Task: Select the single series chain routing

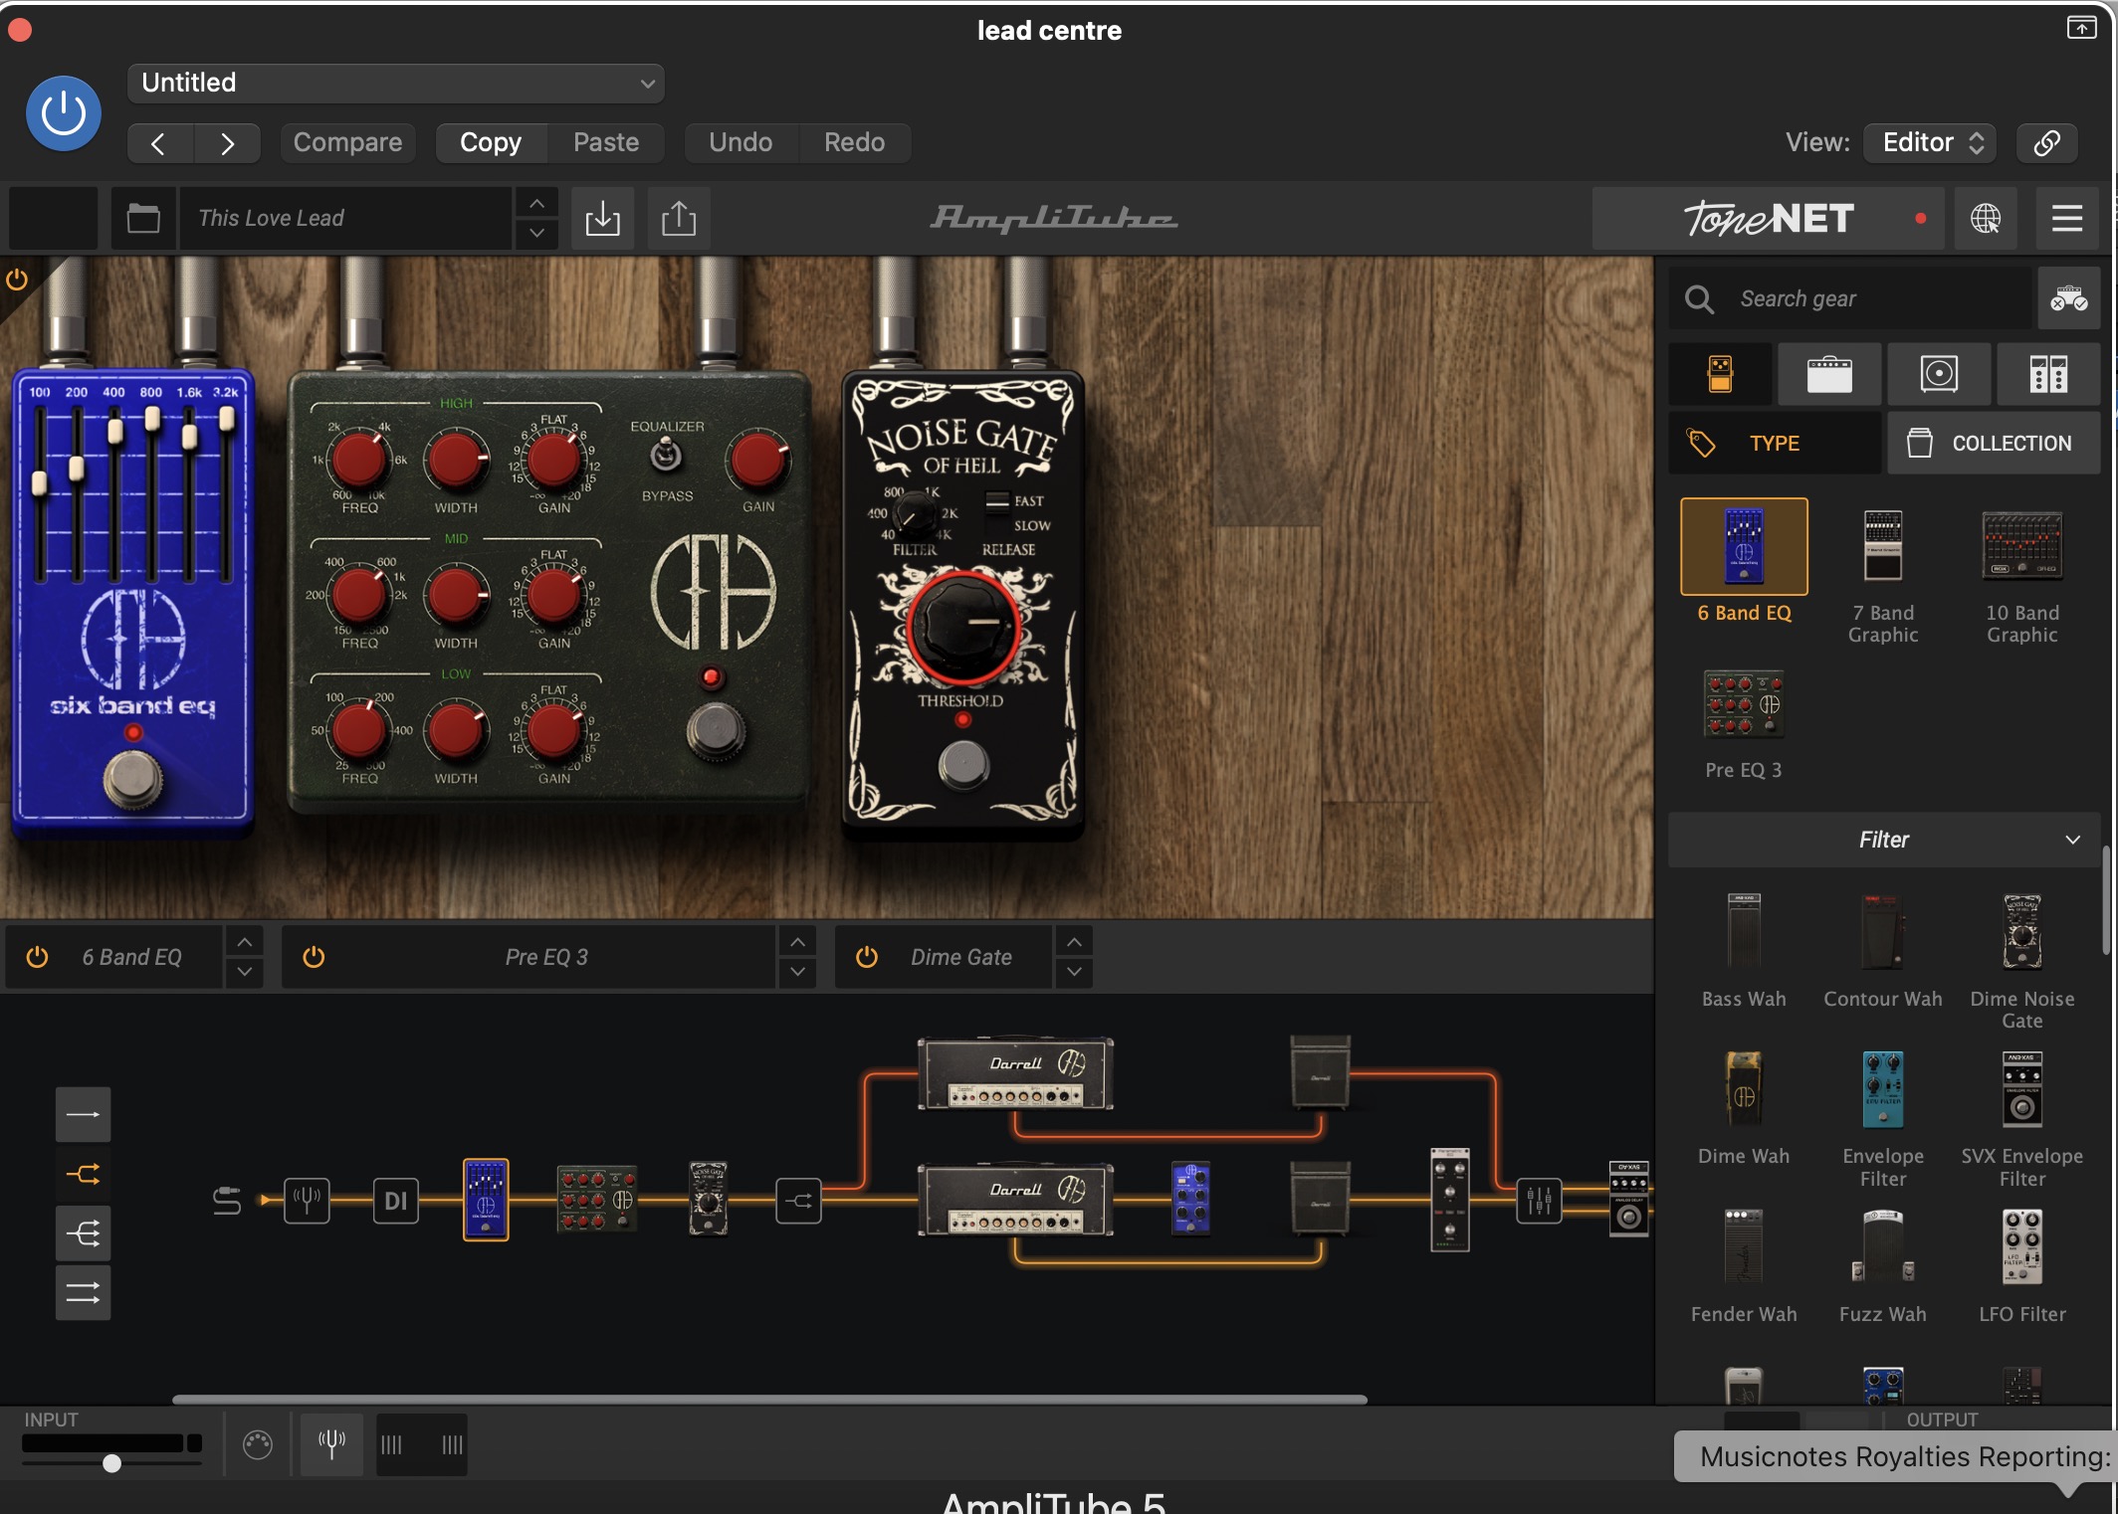Action: pyautogui.click(x=83, y=1114)
